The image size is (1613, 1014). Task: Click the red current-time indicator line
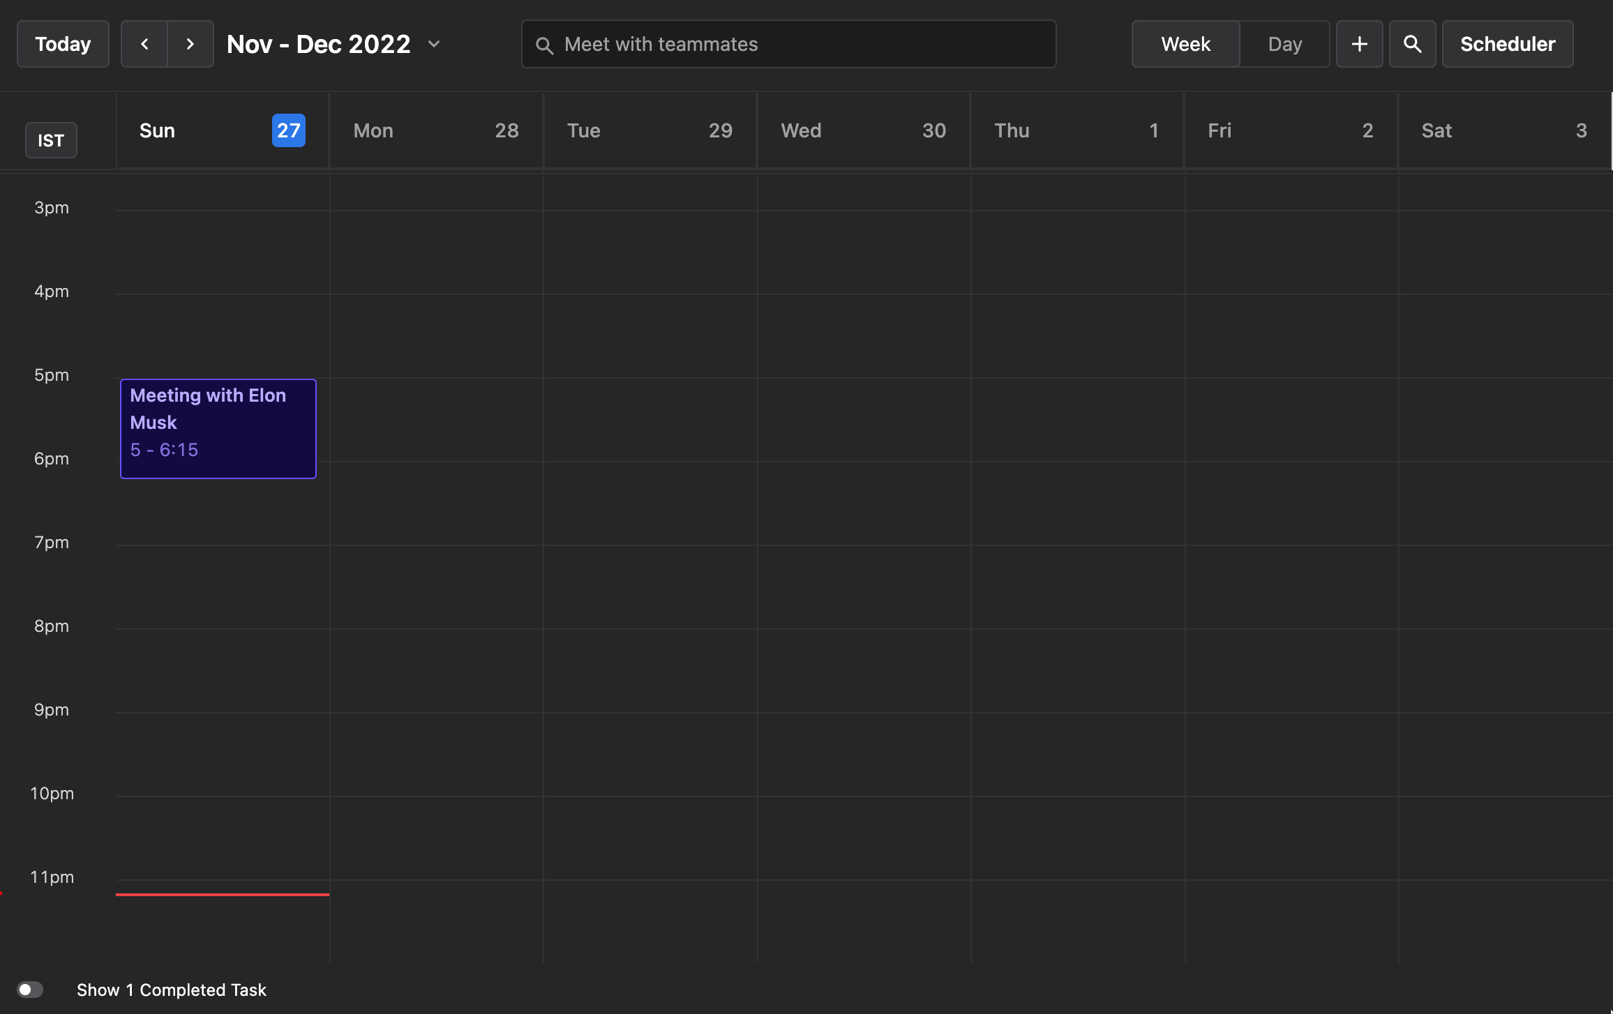pyautogui.click(x=222, y=893)
